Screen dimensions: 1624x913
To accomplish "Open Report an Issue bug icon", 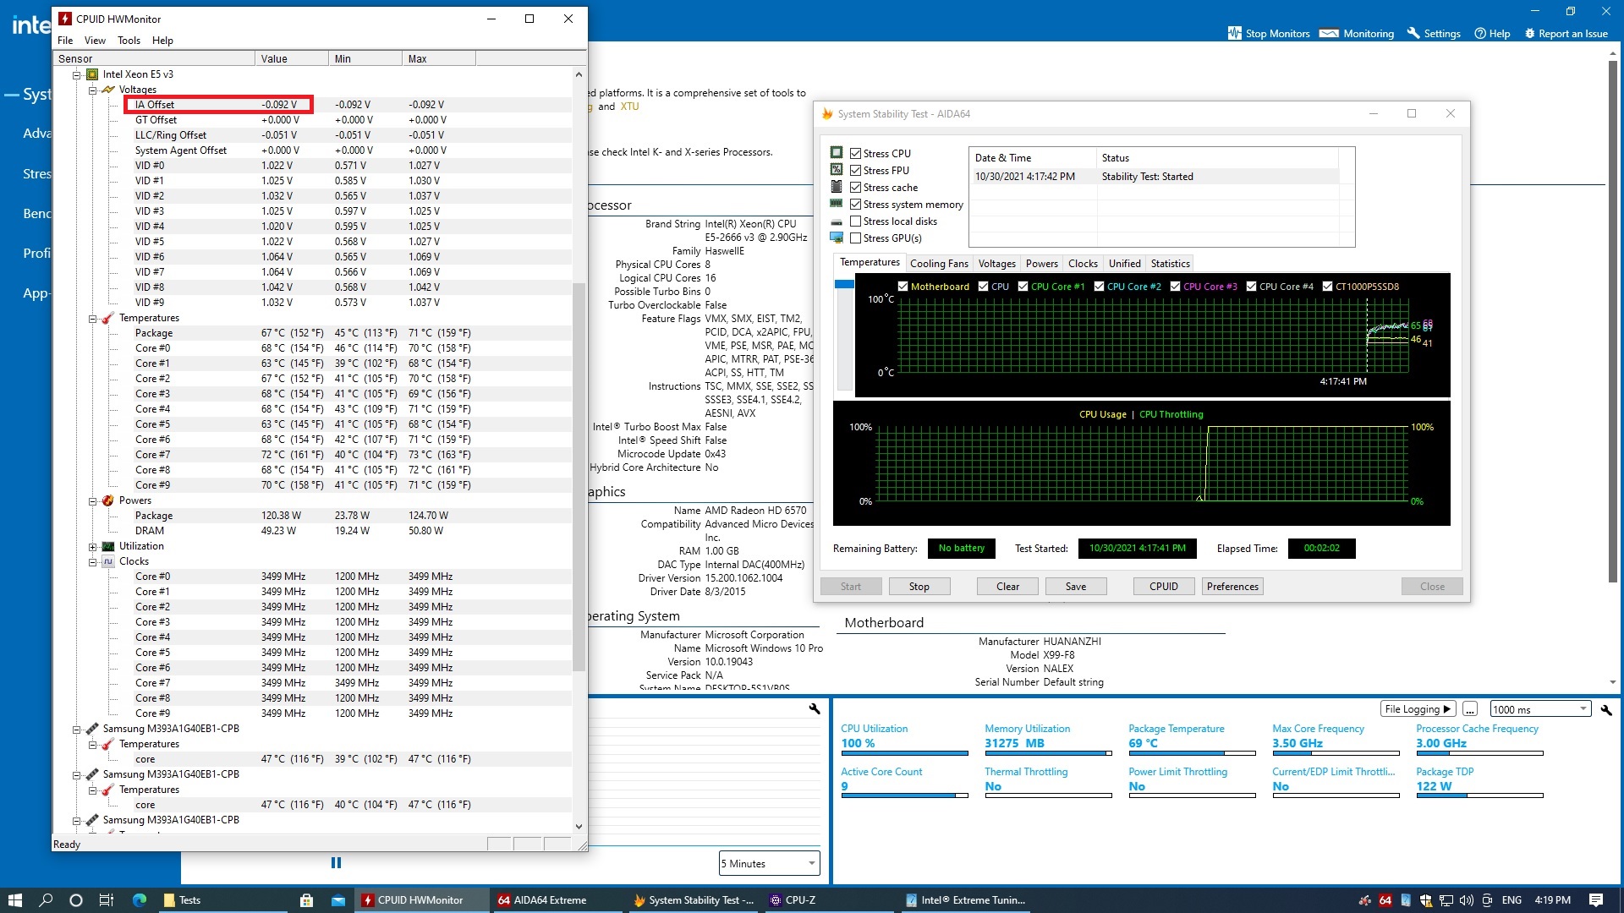I will (x=1529, y=34).
